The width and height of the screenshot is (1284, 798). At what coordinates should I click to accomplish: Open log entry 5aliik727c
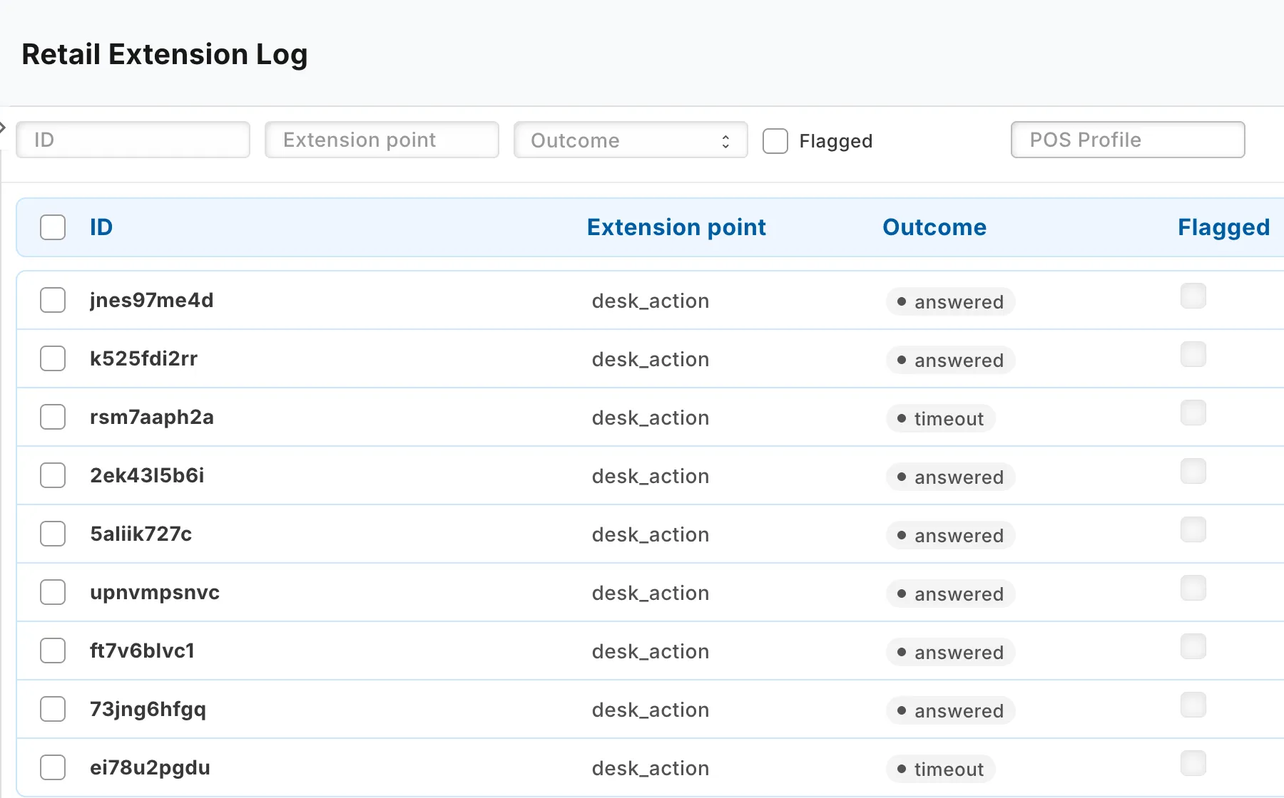point(141,534)
